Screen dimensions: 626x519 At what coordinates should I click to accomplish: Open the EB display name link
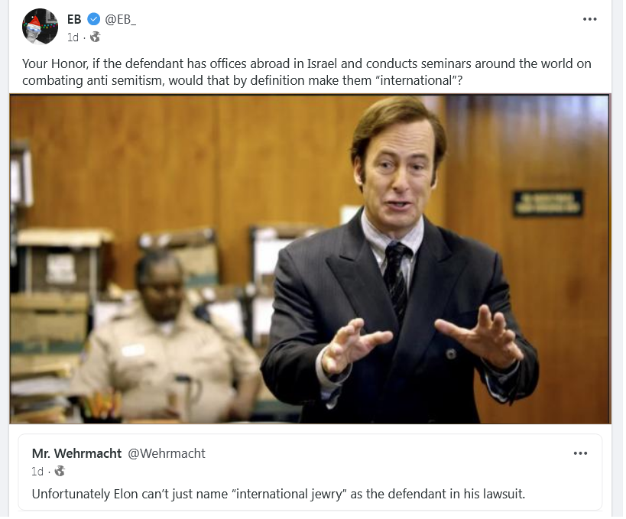(x=74, y=19)
